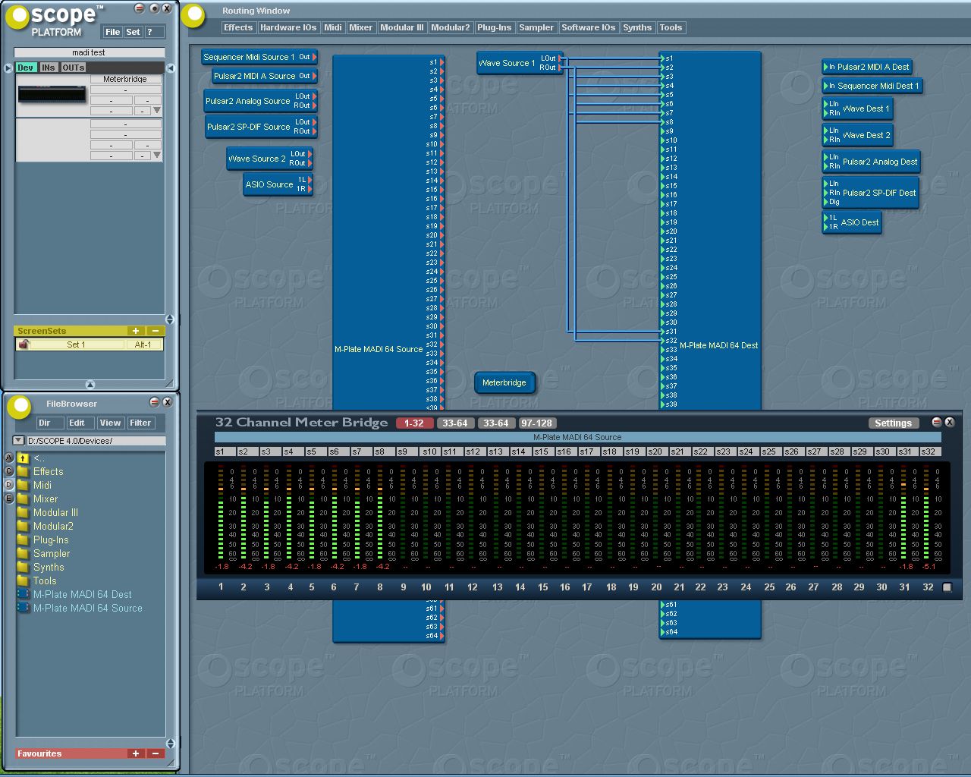Open the Modular2 folder icon
Image resolution: width=971 pixels, height=777 pixels.
pyautogui.click(x=23, y=526)
